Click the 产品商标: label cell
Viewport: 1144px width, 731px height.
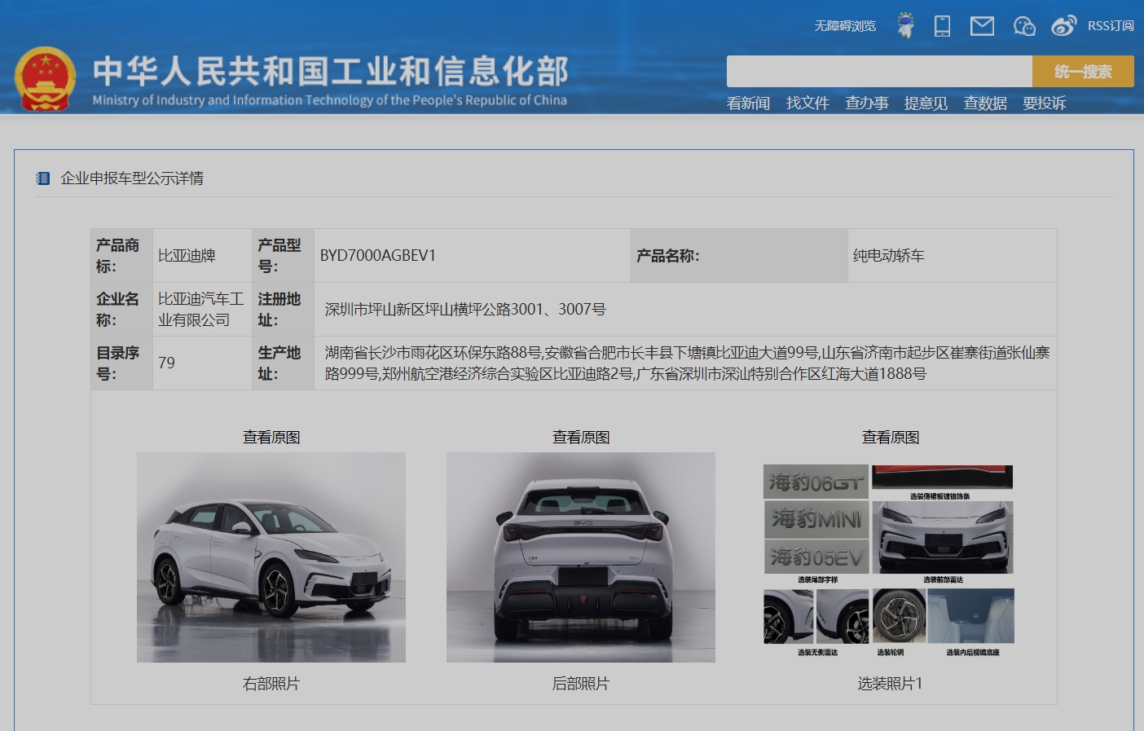point(122,256)
